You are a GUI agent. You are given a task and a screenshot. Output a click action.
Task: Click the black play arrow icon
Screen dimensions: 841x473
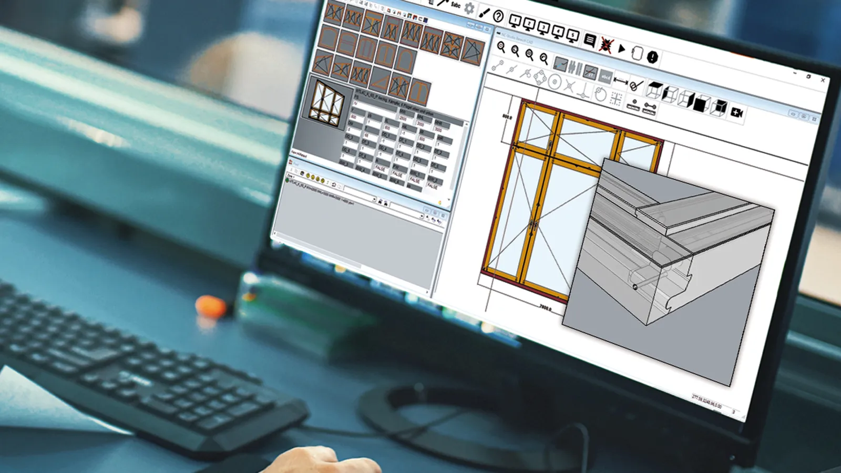[x=621, y=49]
